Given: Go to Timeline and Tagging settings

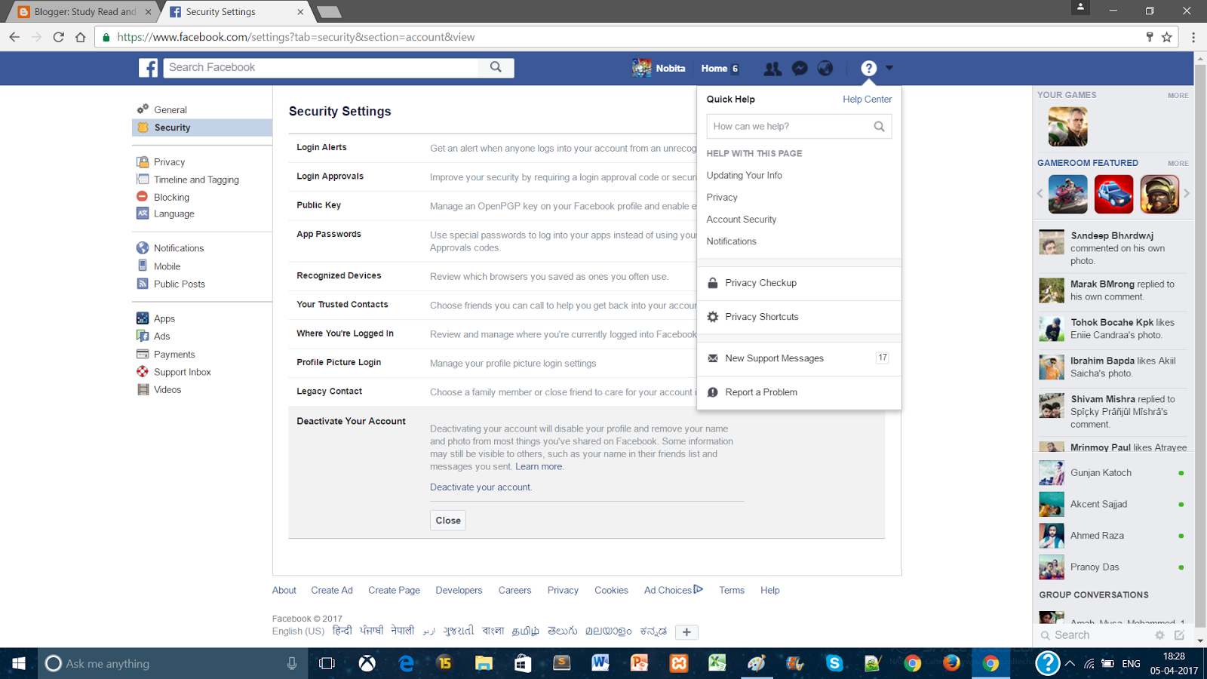Looking at the screenshot, I should 196,180.
